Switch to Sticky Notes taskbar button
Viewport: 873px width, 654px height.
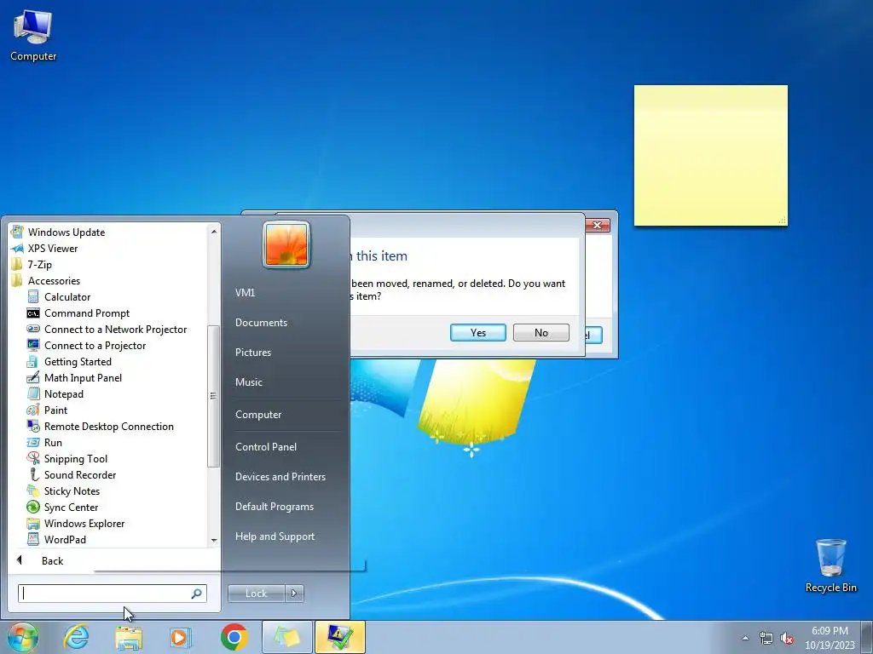click(287, 637)
